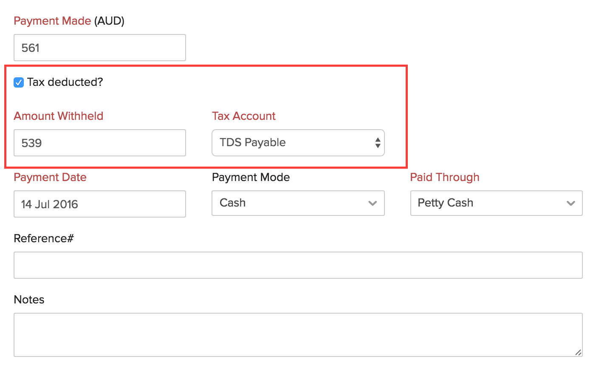Image resolution: width=610 pixels, height=368 pixels.
Task: Open the Petty Cash paid through dropdown
Action: [496, 203]
